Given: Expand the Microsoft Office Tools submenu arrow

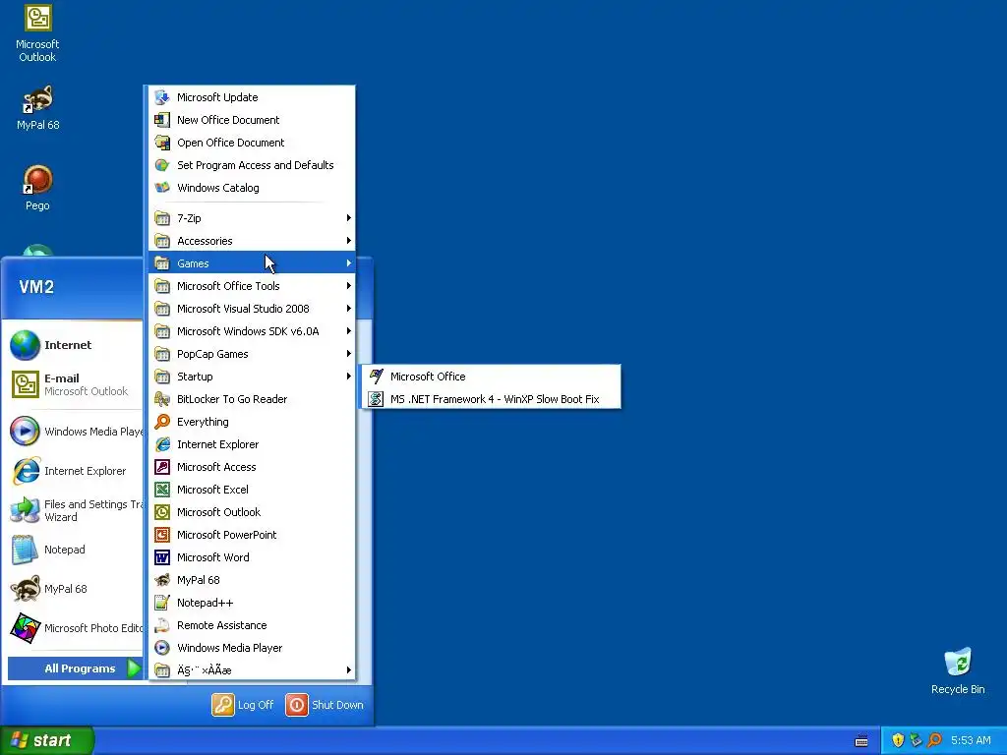Looking at the screenshot, I should 349,286.
